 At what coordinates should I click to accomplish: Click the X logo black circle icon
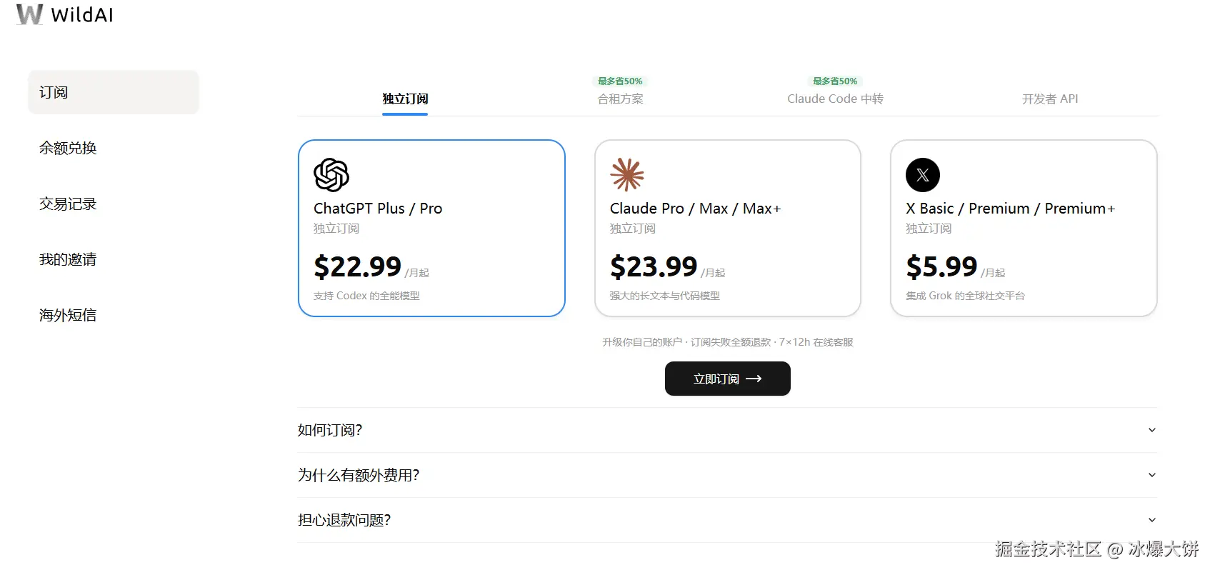pos(923,175)
